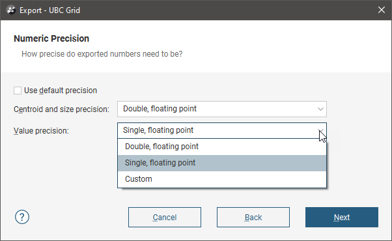Click the Centroid and size precision label

point(61,109)
